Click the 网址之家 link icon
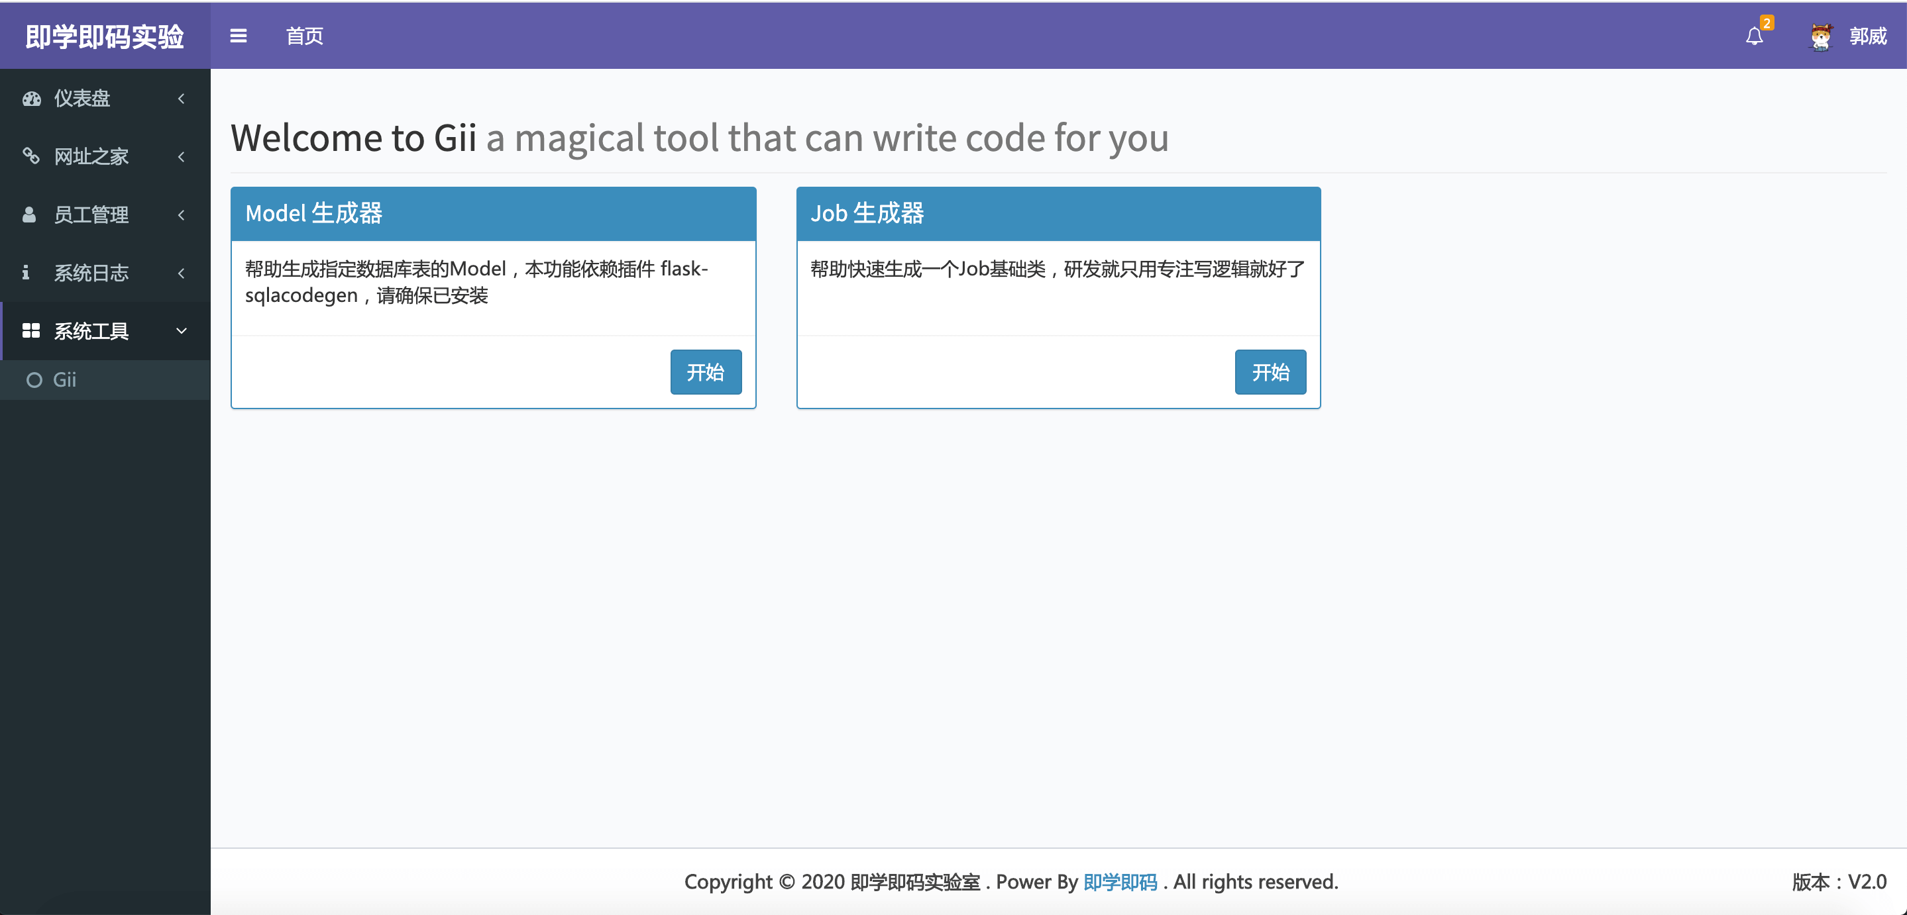The height and width of the screenshot is (915, 1907). (31, 156)
